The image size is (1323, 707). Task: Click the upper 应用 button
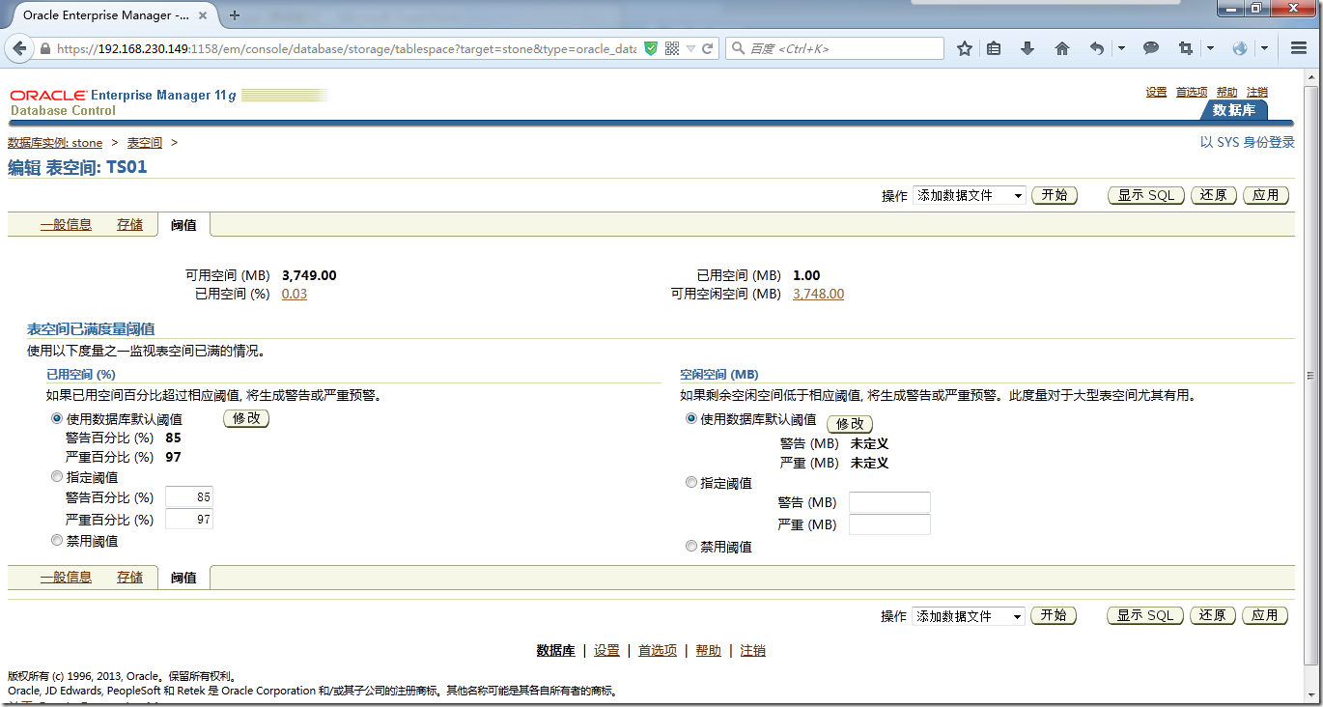tap(1266, 195)
